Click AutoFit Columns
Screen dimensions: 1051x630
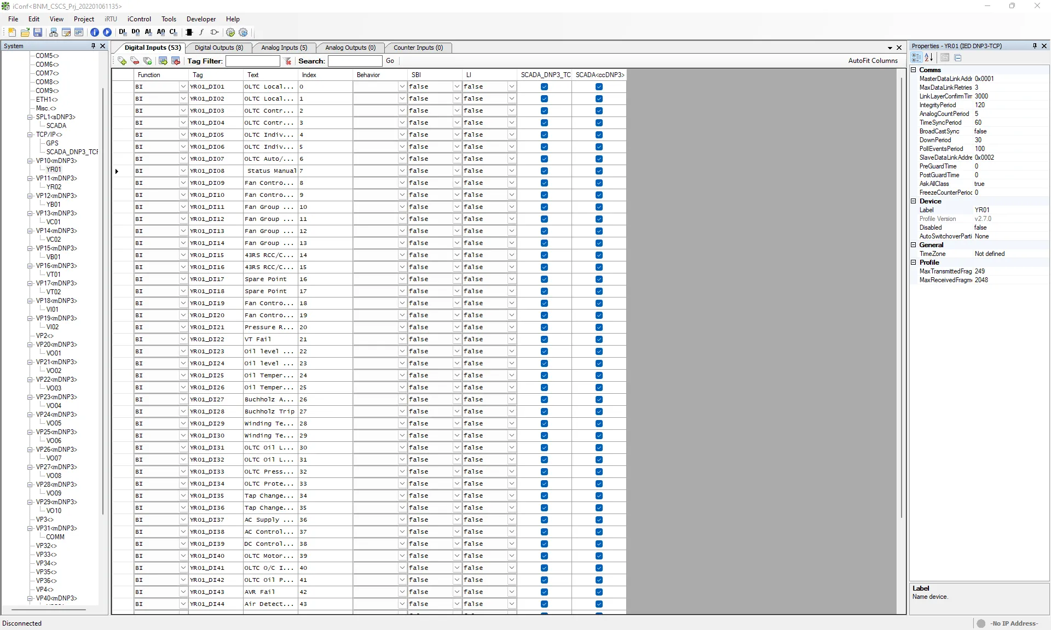tap(873, 61)
